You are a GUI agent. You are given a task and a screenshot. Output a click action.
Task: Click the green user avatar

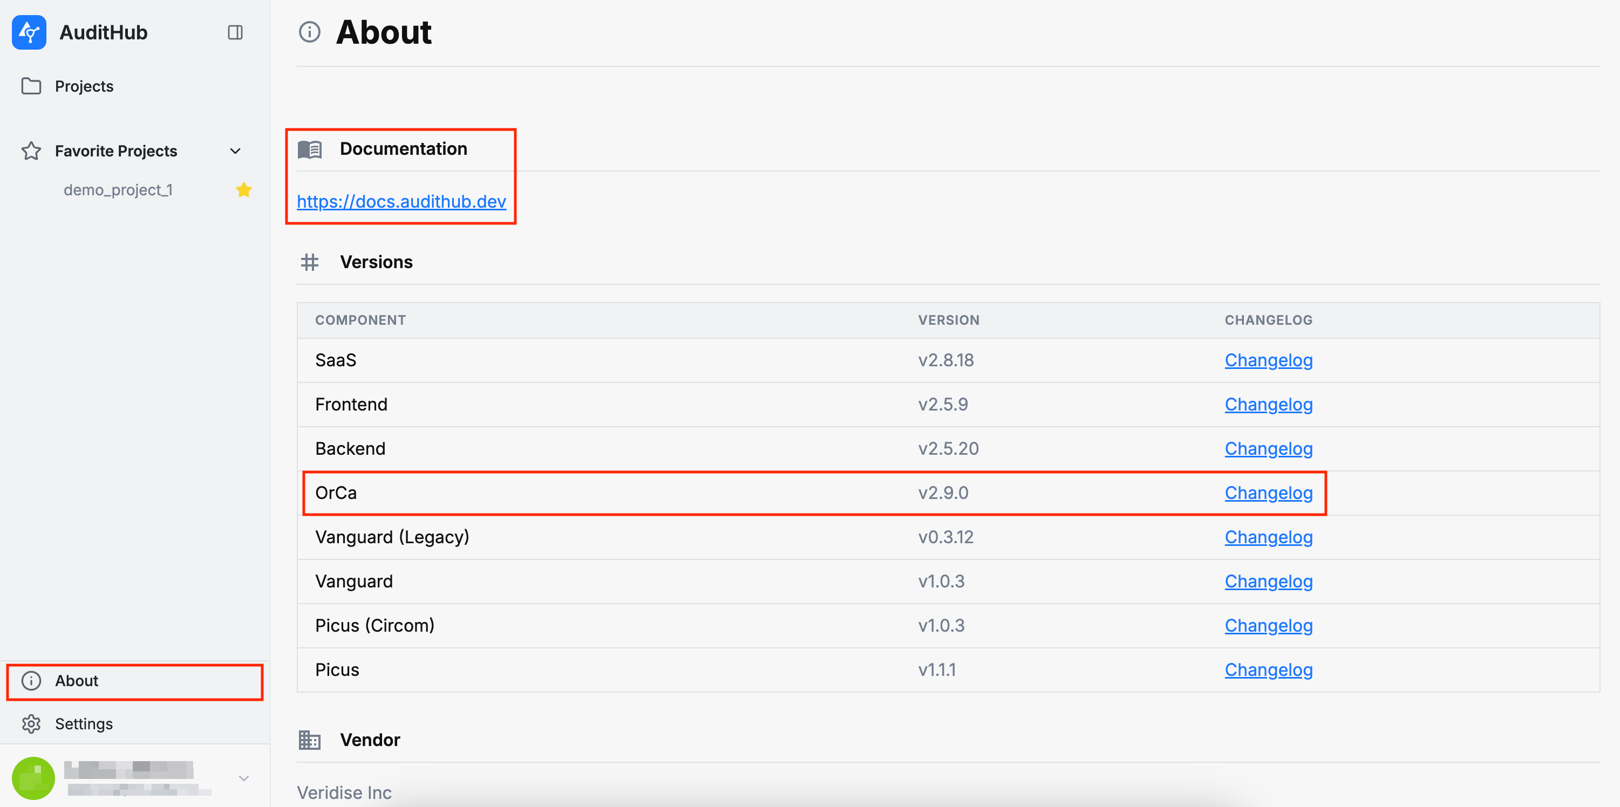click(33, 778)
